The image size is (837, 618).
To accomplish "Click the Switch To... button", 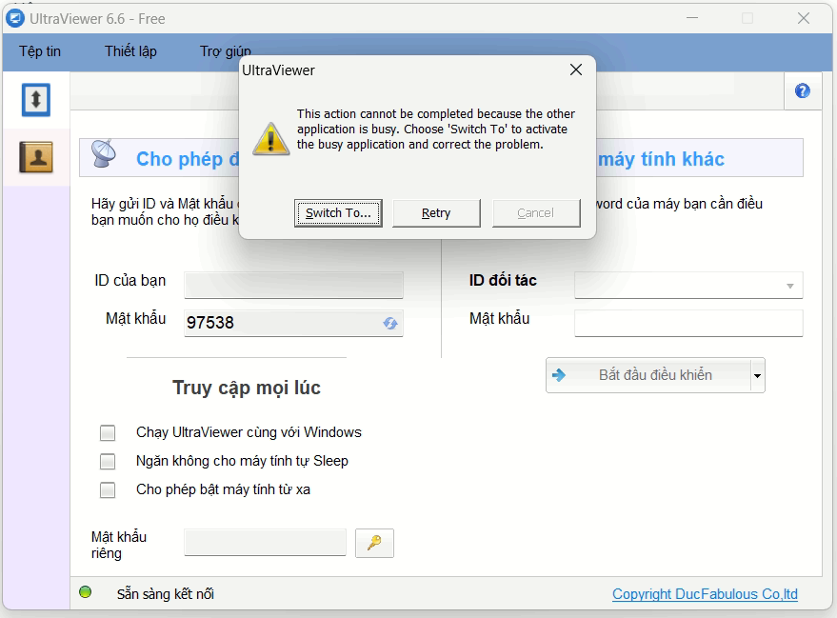I will pyautogui.click(x=338, y=213).
